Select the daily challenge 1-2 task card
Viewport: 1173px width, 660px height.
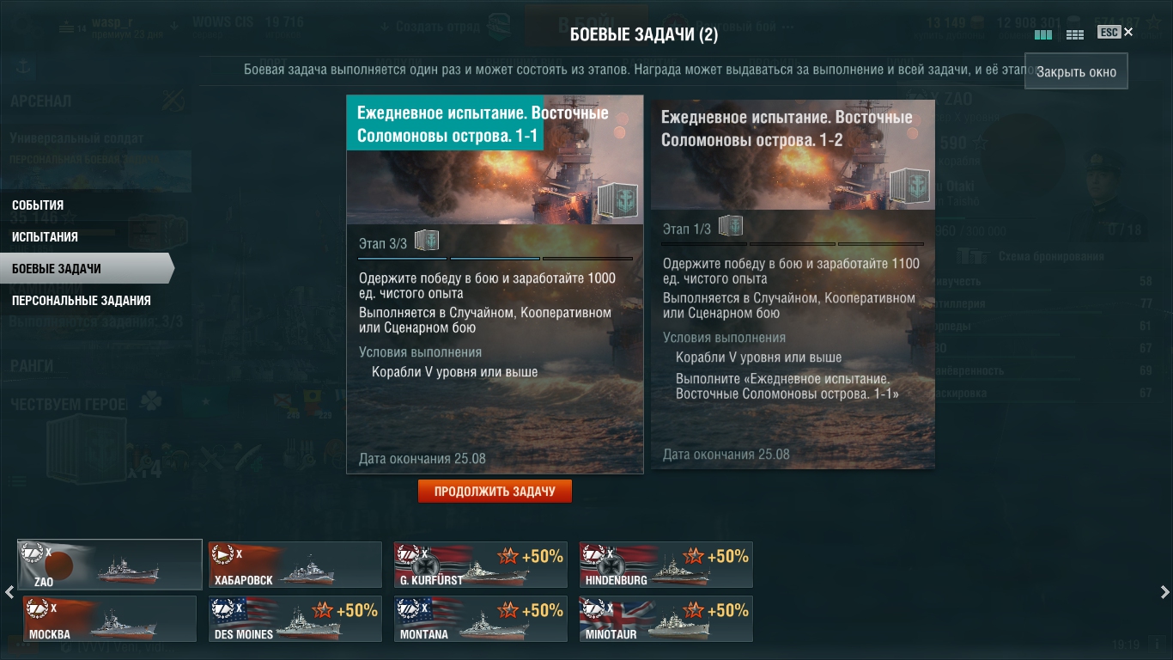point(793,284)
